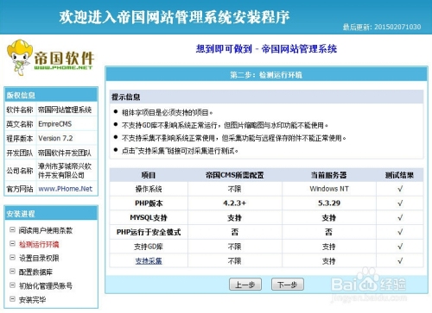The image size is (432, 313).
Task: Click checkmark result in 支持GD库 row
Action: click(x=400, y=247)
